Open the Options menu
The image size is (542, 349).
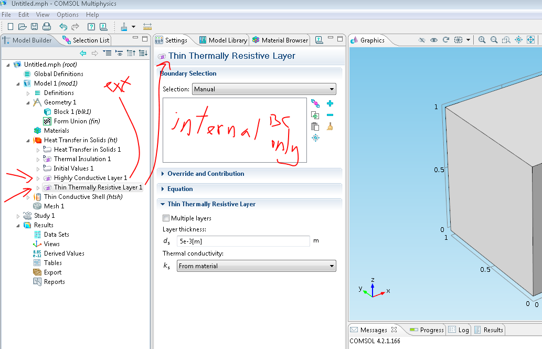[68, 15]
